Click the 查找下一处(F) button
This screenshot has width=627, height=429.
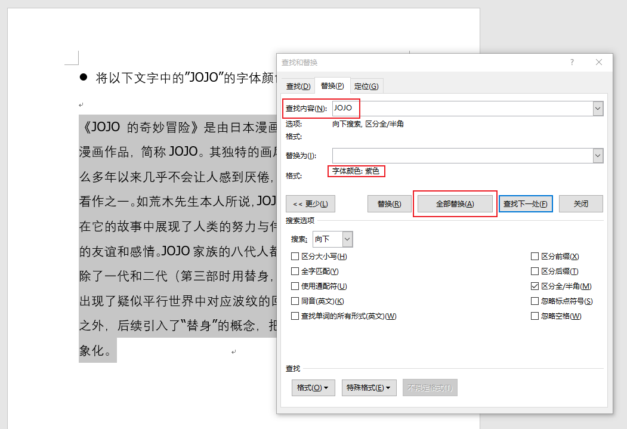click(x=526, y=204)
